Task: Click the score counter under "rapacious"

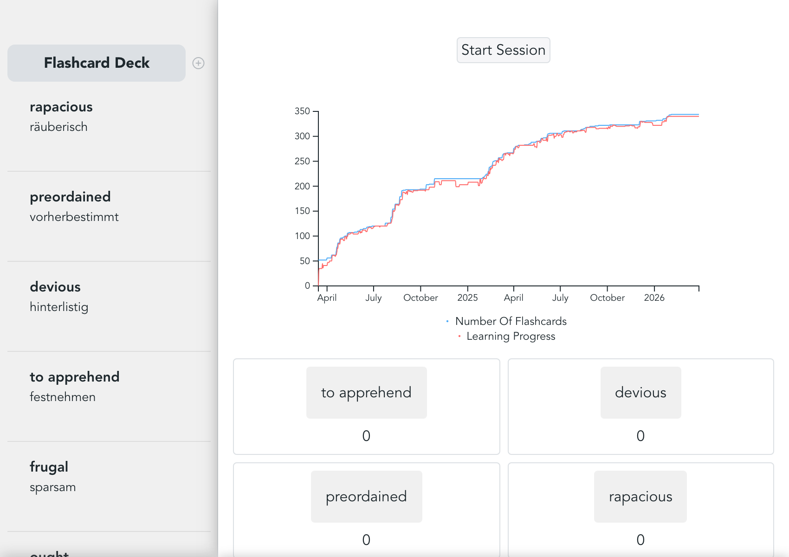Action: tap(640, 540)
